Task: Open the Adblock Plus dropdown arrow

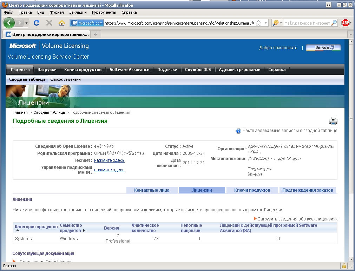Action: [350, 23]
